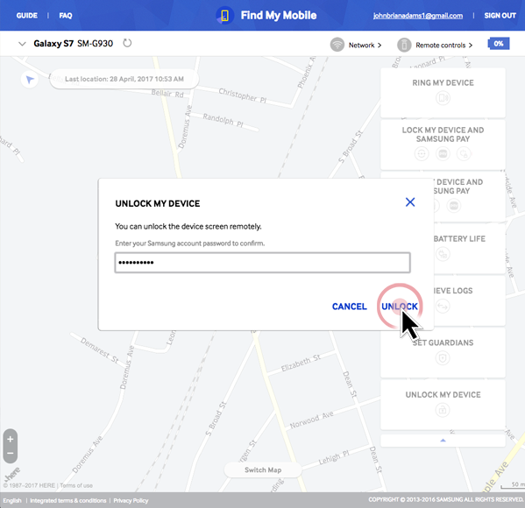Click the Set Guardians shield icon
Viewport: 525px width, 508px height.
click(x=443, y=358)
